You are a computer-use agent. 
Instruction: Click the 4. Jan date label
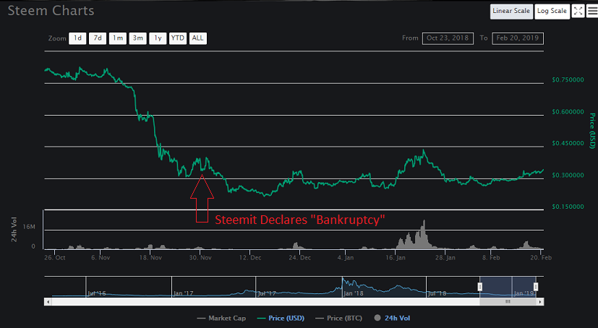point(346,258)
